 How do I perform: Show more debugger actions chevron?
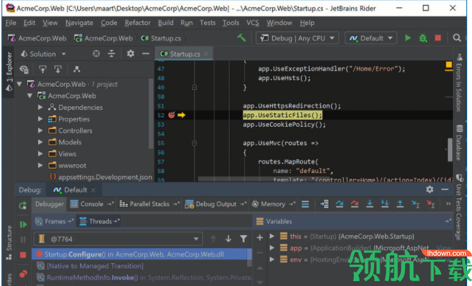tap(449, 203)
